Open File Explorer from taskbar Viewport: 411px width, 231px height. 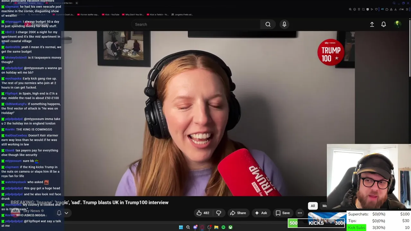pos(216,227)
